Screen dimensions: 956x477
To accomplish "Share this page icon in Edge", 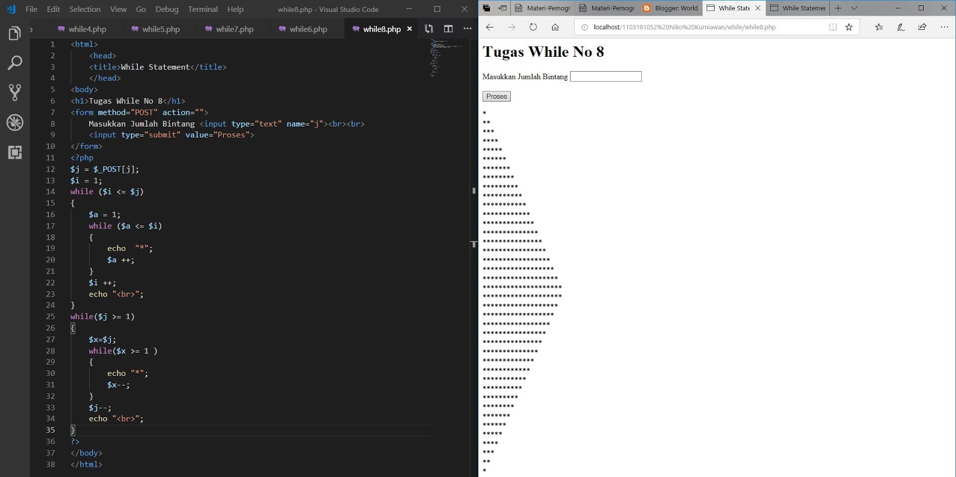I will tap(923, 27).
